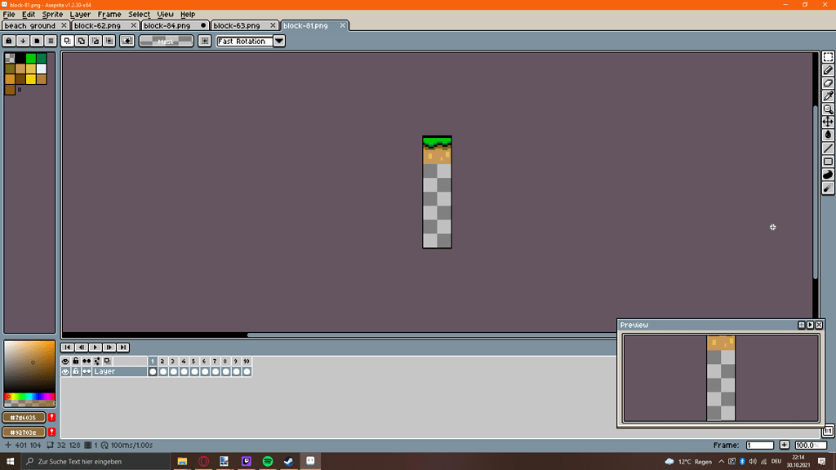The height and width of the screenshot is (470, 836).
Task: Hide the Layer visibility with the eye toggle
Action: coord(66,371)
